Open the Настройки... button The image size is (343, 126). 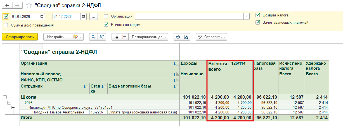58,37
